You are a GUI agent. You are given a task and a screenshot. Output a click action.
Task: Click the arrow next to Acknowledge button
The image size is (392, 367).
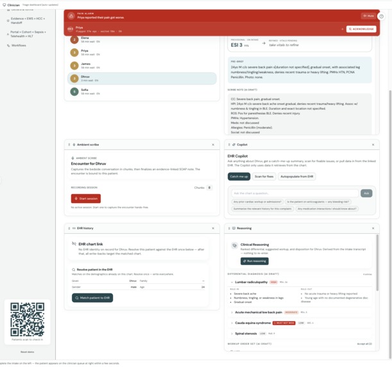342,29
